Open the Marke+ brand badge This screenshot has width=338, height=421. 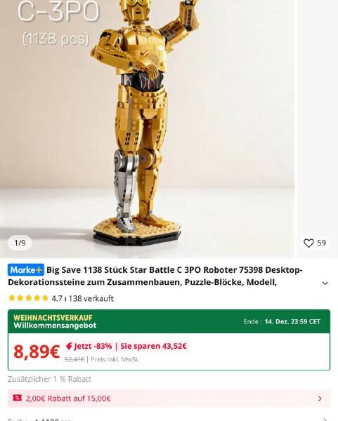tap(26, 270)
